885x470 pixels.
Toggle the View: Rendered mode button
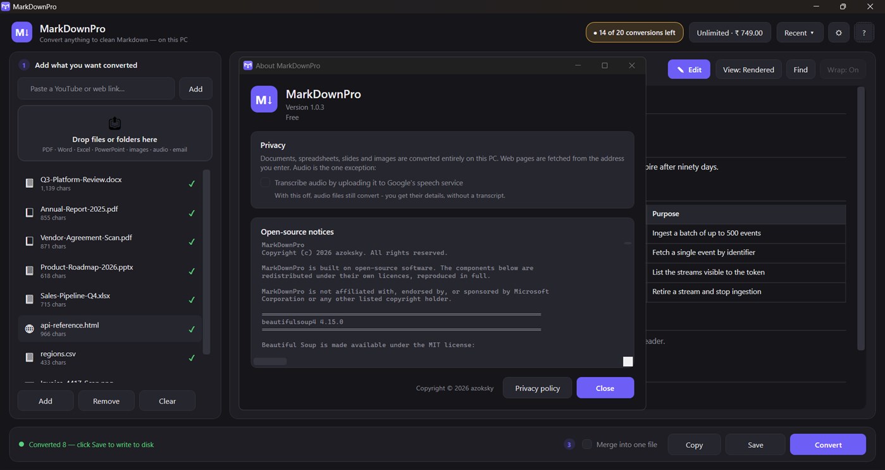coord(748,70)
